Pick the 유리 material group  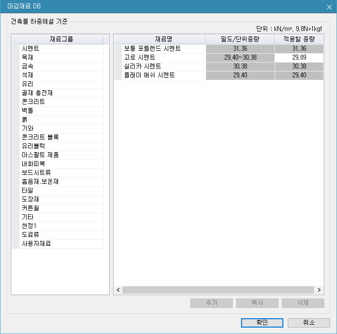[61, 84]
